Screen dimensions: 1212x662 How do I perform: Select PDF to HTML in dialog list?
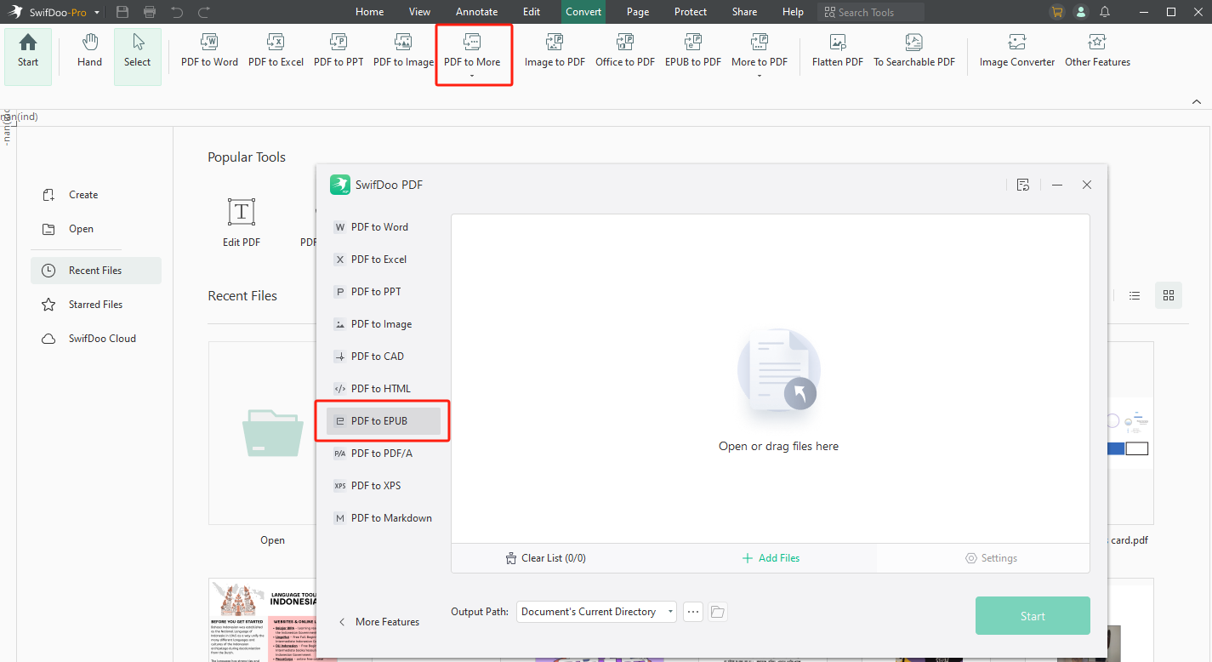coord(380,389)
